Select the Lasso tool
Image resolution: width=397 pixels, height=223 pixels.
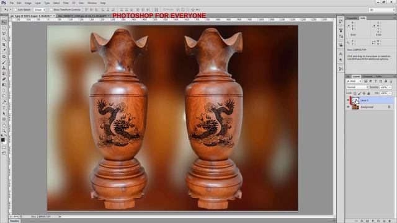[4, 33]
